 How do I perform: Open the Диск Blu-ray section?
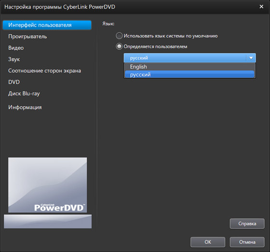point(24,94)
